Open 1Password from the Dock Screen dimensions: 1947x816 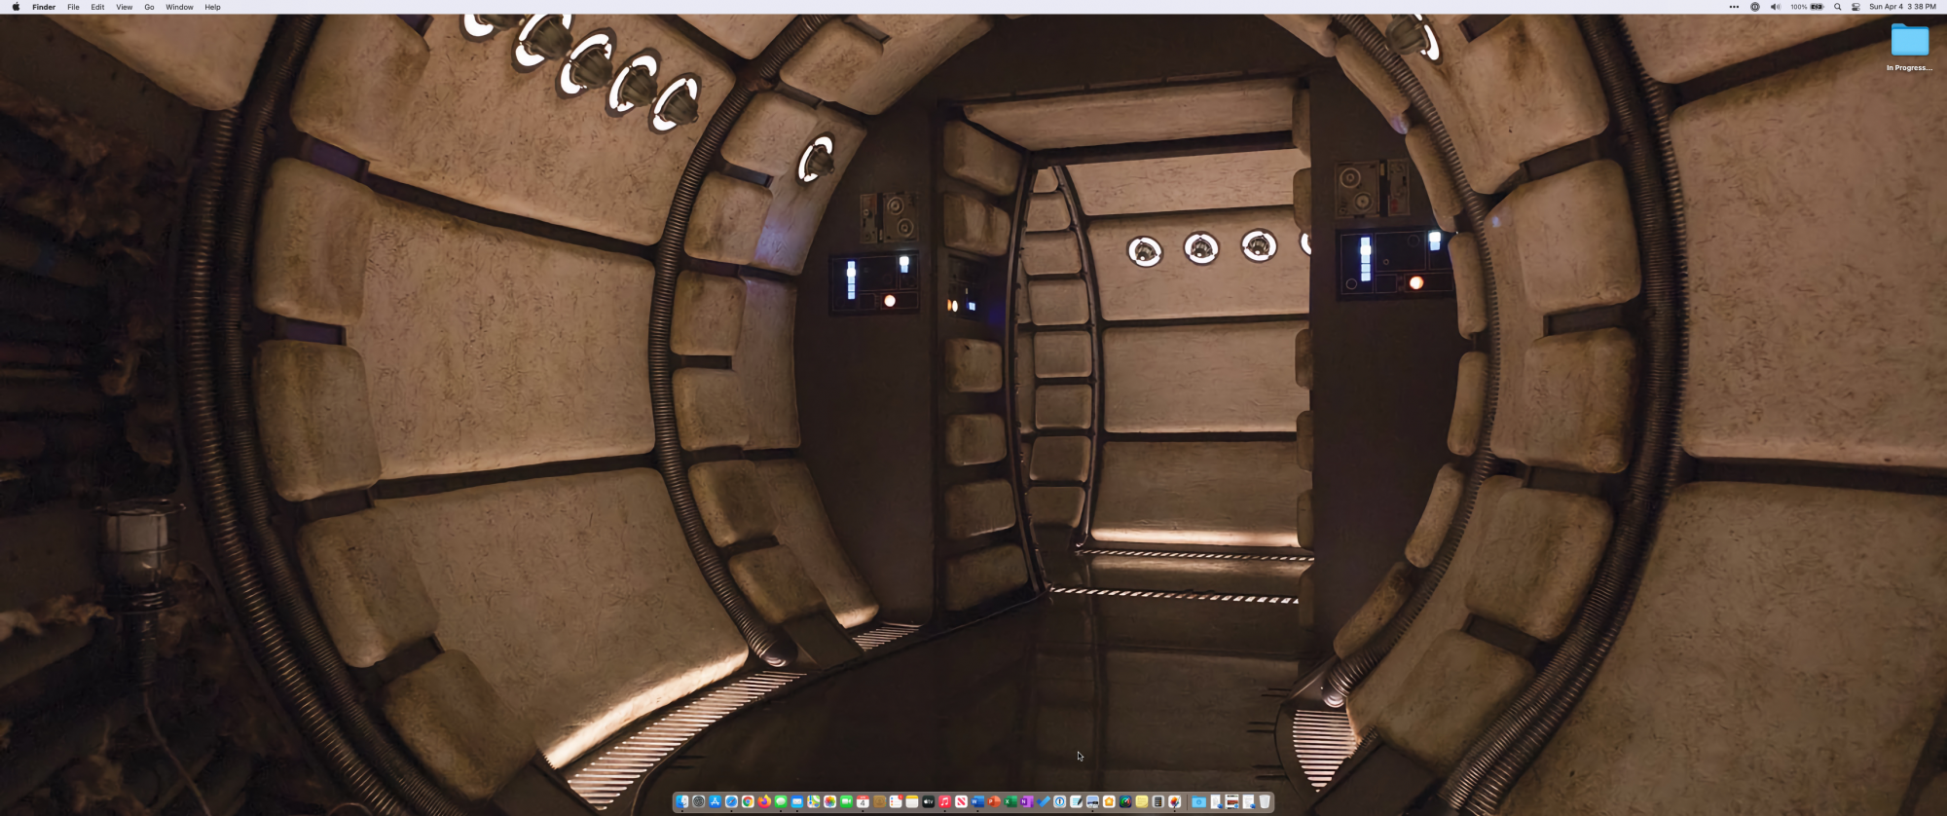click(1059, 801)
